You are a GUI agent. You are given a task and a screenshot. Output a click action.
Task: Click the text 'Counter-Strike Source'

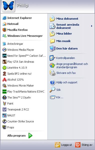[x=20, y=121]
